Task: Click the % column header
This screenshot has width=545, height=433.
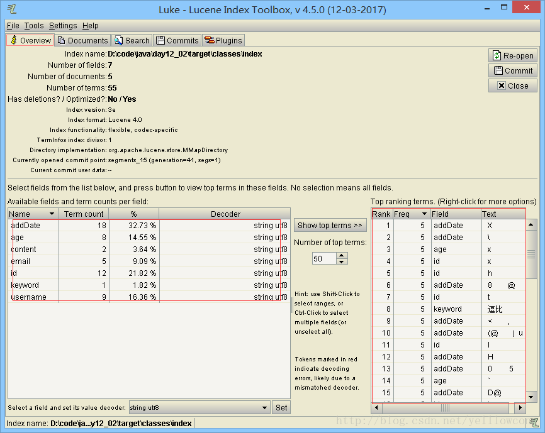Action: coord(134,214)
